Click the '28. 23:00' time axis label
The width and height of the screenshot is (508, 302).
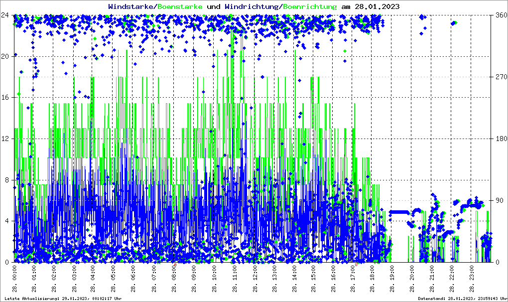click(x=472, y=279)
